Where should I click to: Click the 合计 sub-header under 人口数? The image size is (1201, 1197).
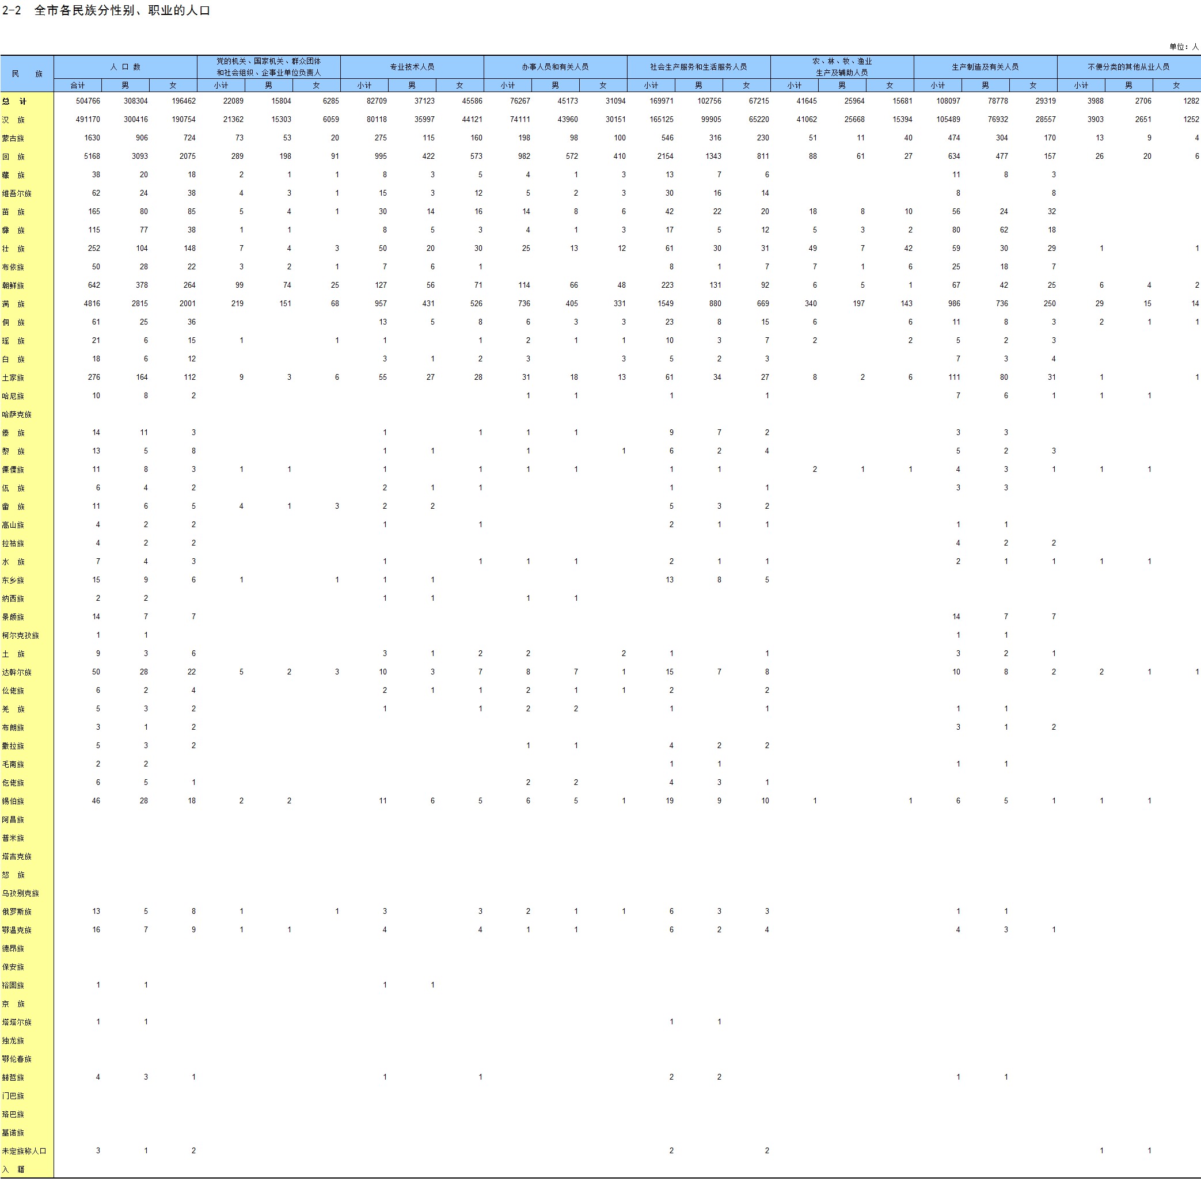(x=78, y=85)
